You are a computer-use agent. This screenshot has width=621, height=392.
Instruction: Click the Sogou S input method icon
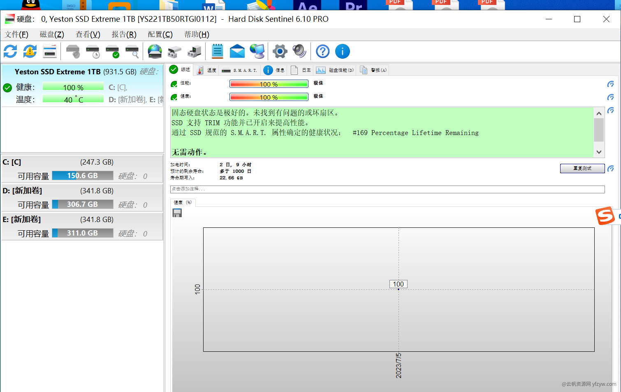[x=605, y=216]
